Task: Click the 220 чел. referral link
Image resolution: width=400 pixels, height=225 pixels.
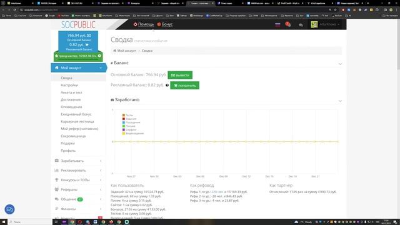Action: click(x=217, y=192)
